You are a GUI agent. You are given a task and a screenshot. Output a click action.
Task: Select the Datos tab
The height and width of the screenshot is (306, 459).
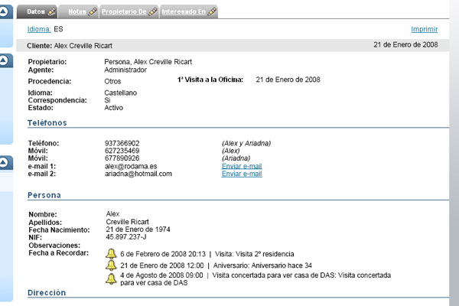click(36, 12)
